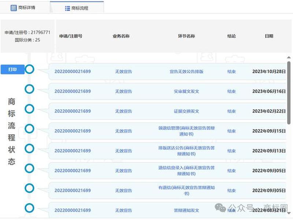Select timeline circle for 2023年10月28日 row
293x220 pixels.
[29, 69]
